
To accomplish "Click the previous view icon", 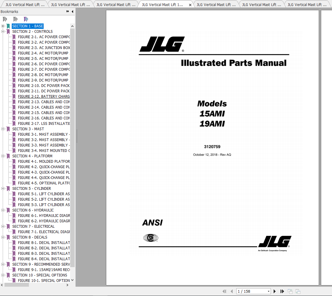I will [290, 291].
